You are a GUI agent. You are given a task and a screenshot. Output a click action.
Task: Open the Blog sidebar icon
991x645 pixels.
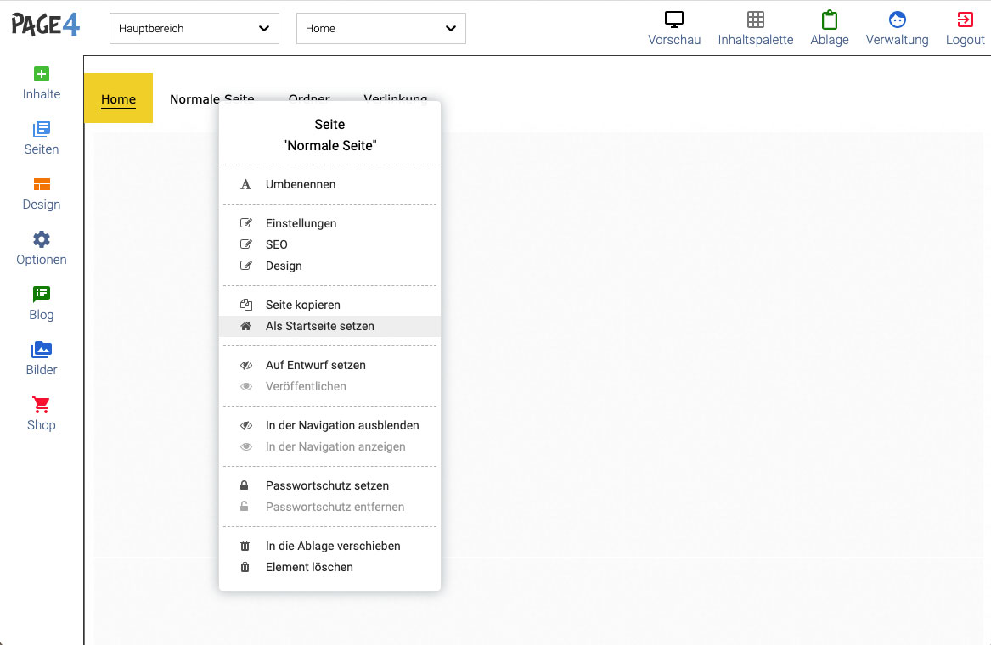[41, 294]
